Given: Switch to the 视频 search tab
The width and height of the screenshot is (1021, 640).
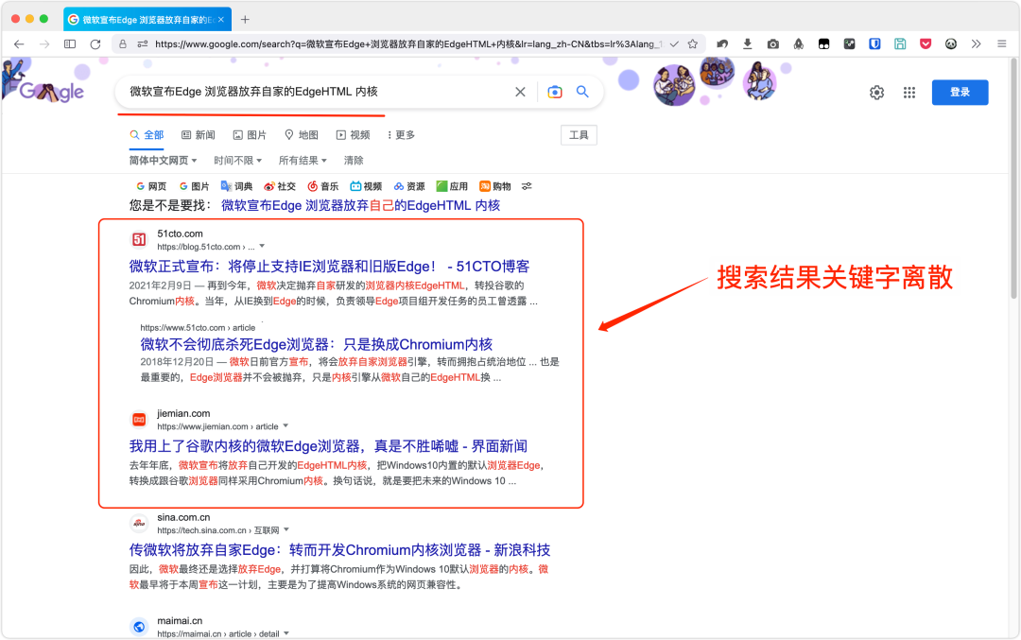Looking at the screenshot, I should [x=353, y=135].
